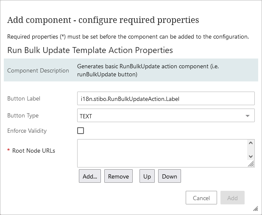Move selected URL Up
Screen dimensions: 262x215
(x=147, y=176)
